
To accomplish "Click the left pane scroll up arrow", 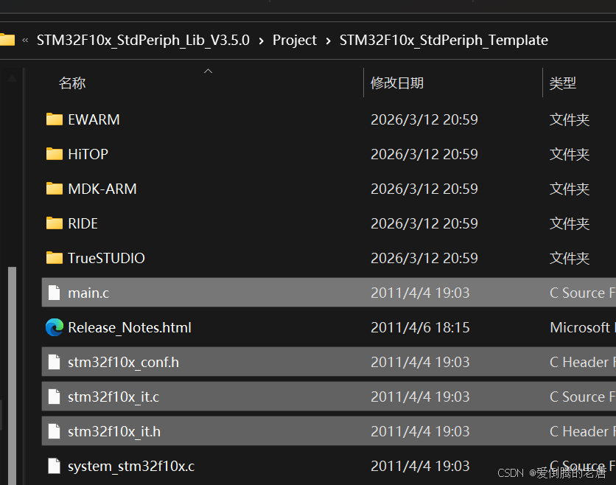I will click(x=13, y=79).
